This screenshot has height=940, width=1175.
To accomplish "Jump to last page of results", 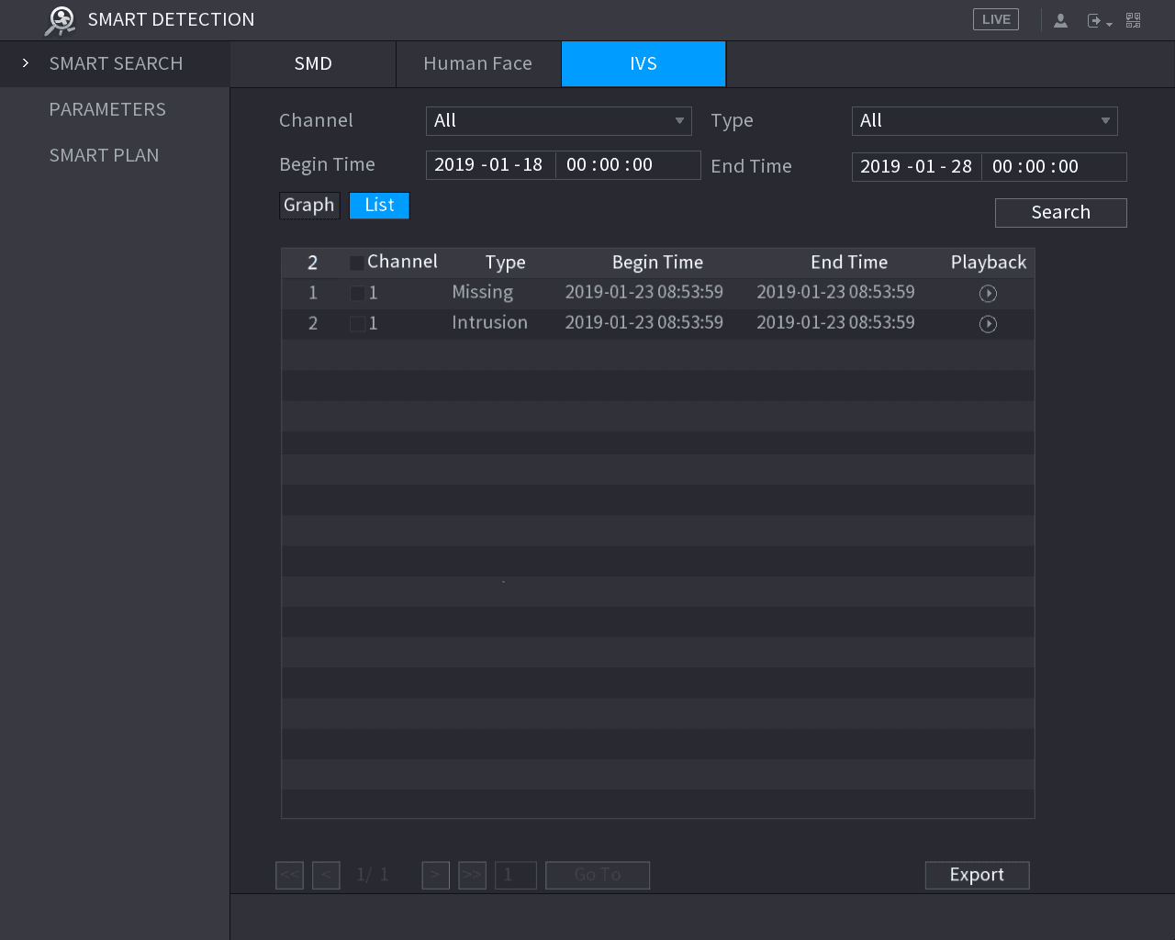I will coord(472,875).
